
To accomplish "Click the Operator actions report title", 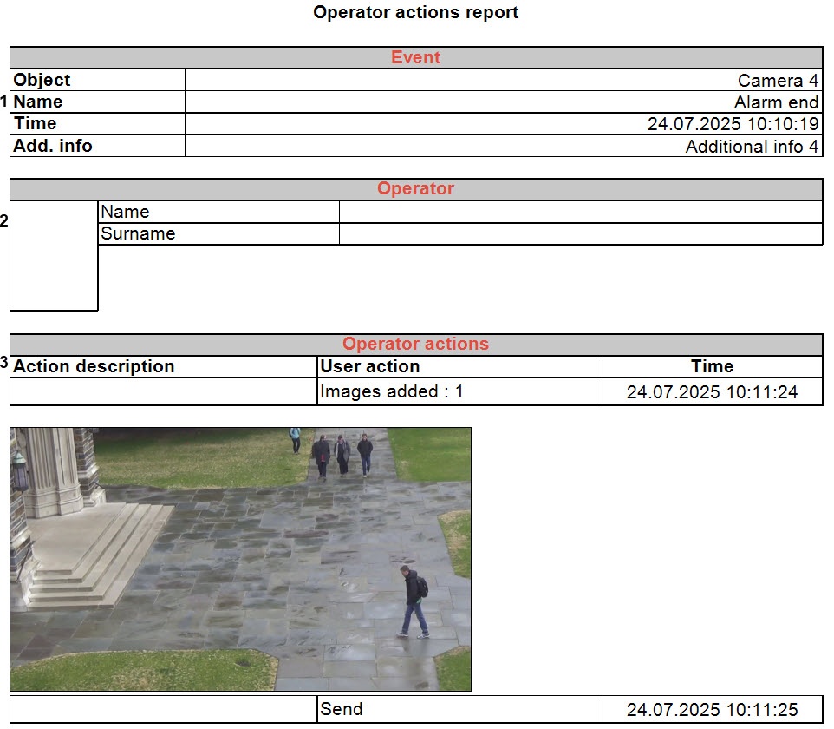I will click(416, 12).
